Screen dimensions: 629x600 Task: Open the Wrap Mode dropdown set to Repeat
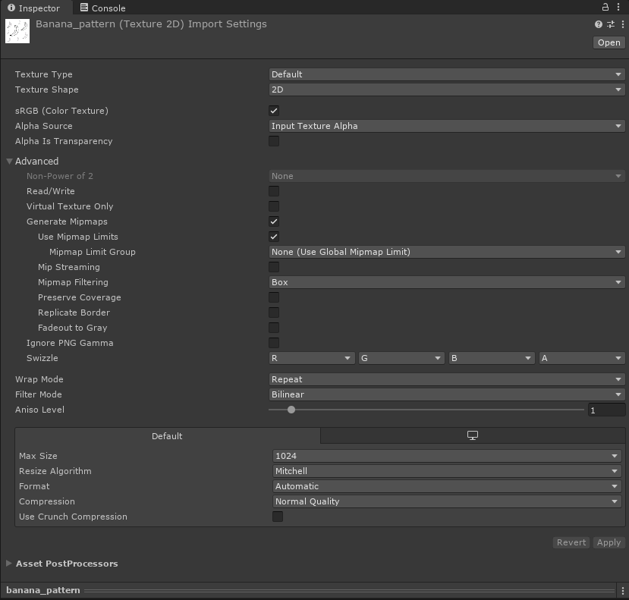[x=446, y=379]
